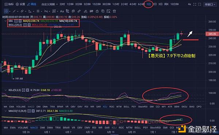Viewport: 219px width, 135px height.
Task: Select TRIX in the MACD panel indicator row
Action: [58, 127]
